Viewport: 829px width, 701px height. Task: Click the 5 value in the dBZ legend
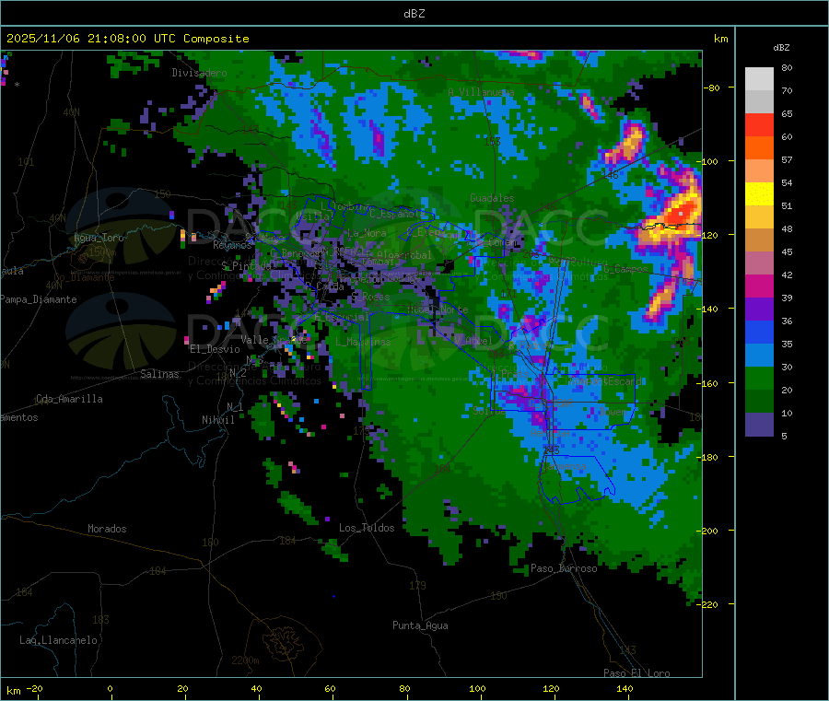pyautogui.click(x=784, y=436)
